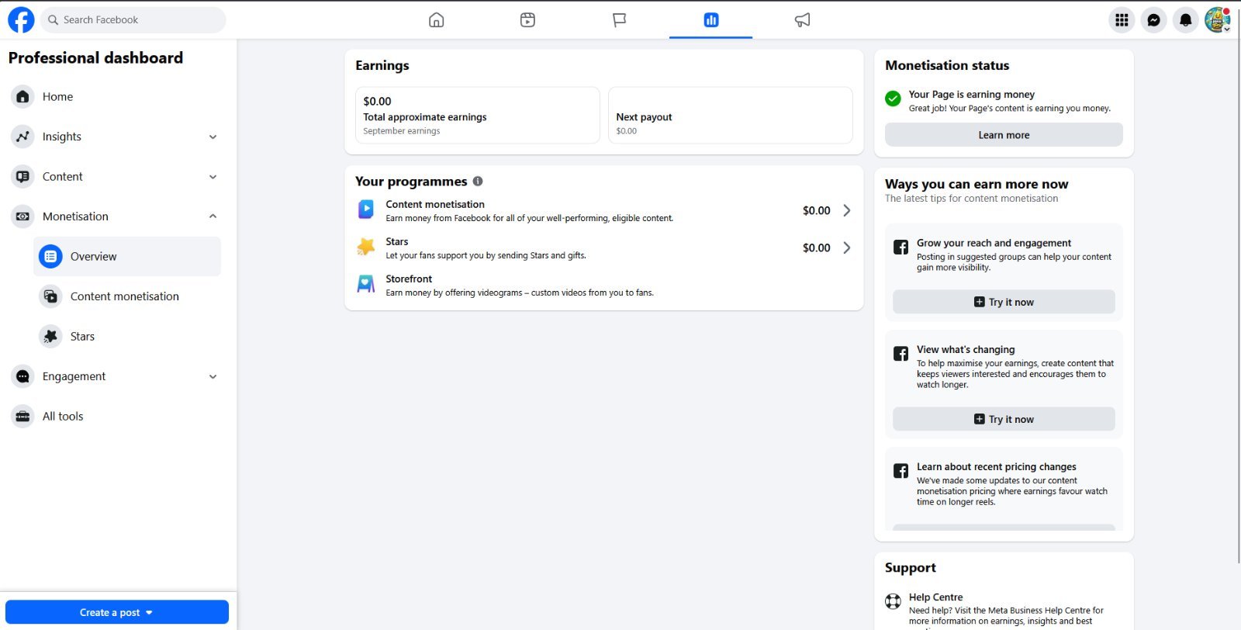Click the Content icon in sidebar

(22, 176)
